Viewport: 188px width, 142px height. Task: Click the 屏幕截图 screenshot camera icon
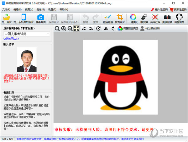click(41, 19)
